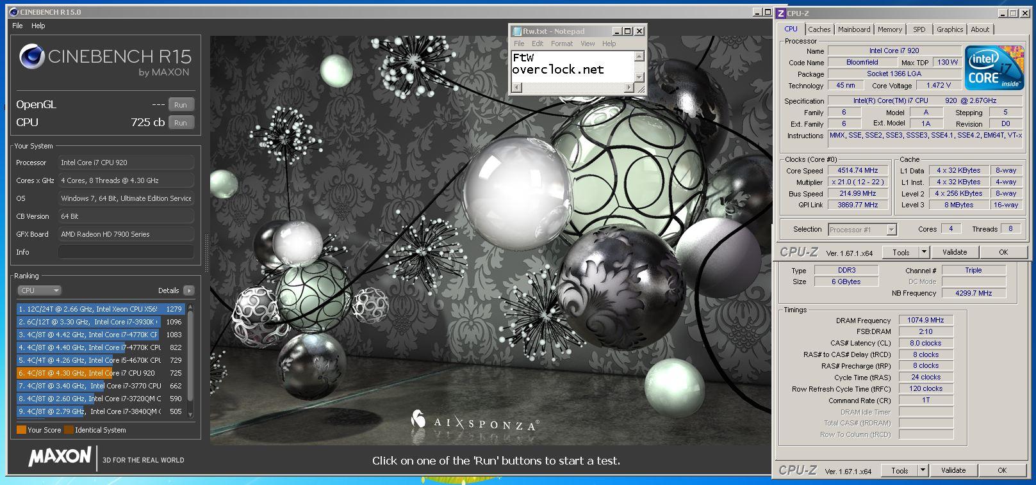The width and height of the screenshot is (1036, 485).
Task: Click the MAXON logo at bottom
Action: tap(60, 457)
